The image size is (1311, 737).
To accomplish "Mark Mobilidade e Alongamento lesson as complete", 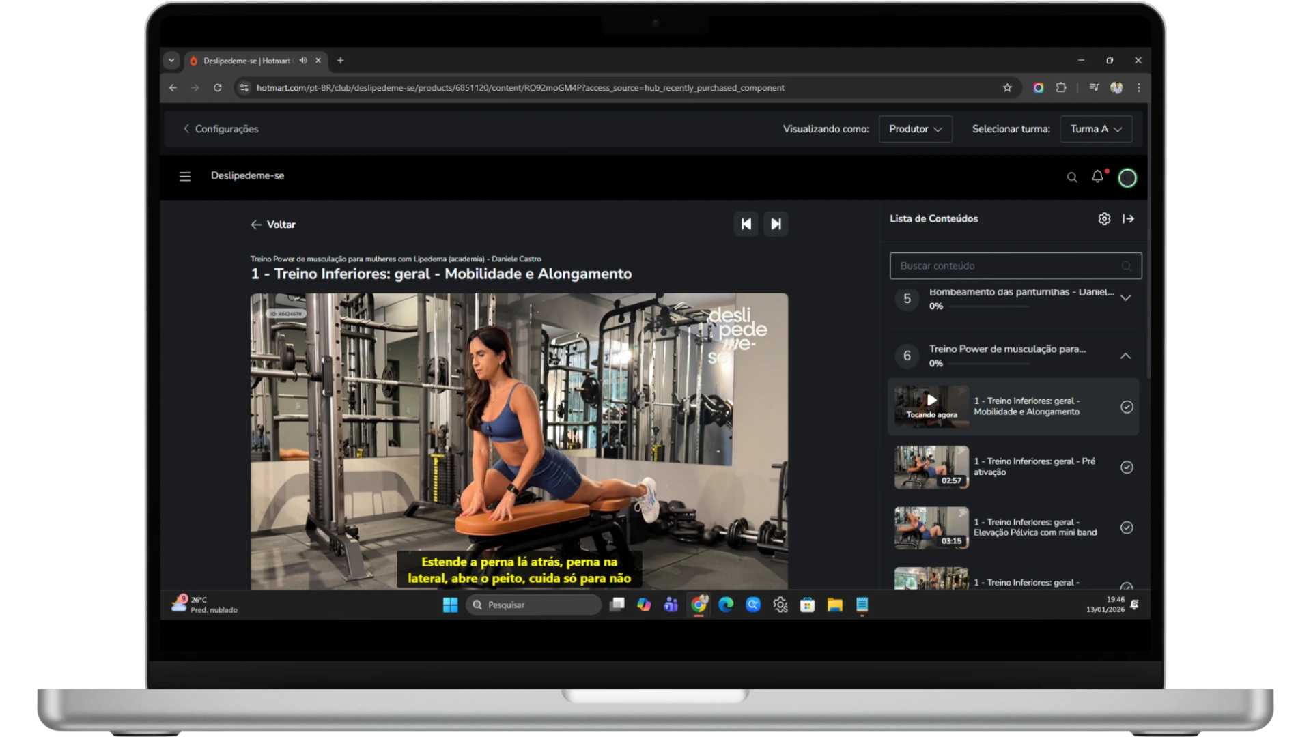I will click(x=1127, y=407).
